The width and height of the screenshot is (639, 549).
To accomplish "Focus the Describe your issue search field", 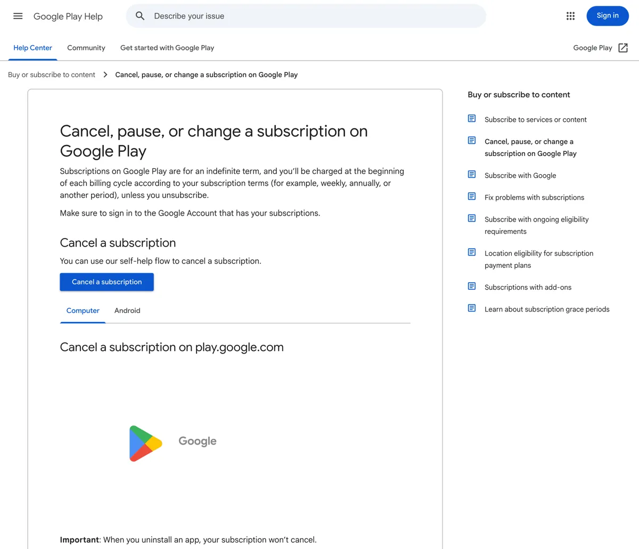I will (306, 16).
